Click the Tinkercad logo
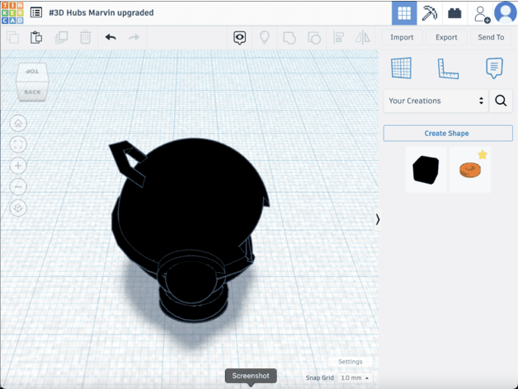This screenshot has height=389, width=518. pos(12,13)
